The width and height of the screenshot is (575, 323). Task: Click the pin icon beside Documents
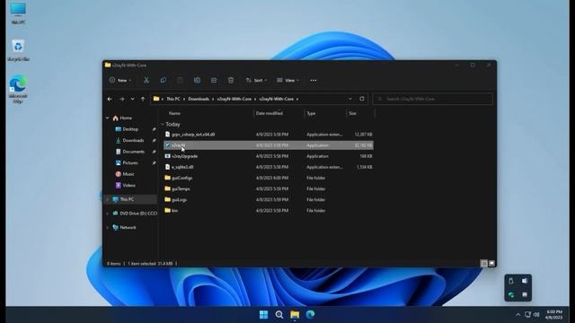click(154, 152)
